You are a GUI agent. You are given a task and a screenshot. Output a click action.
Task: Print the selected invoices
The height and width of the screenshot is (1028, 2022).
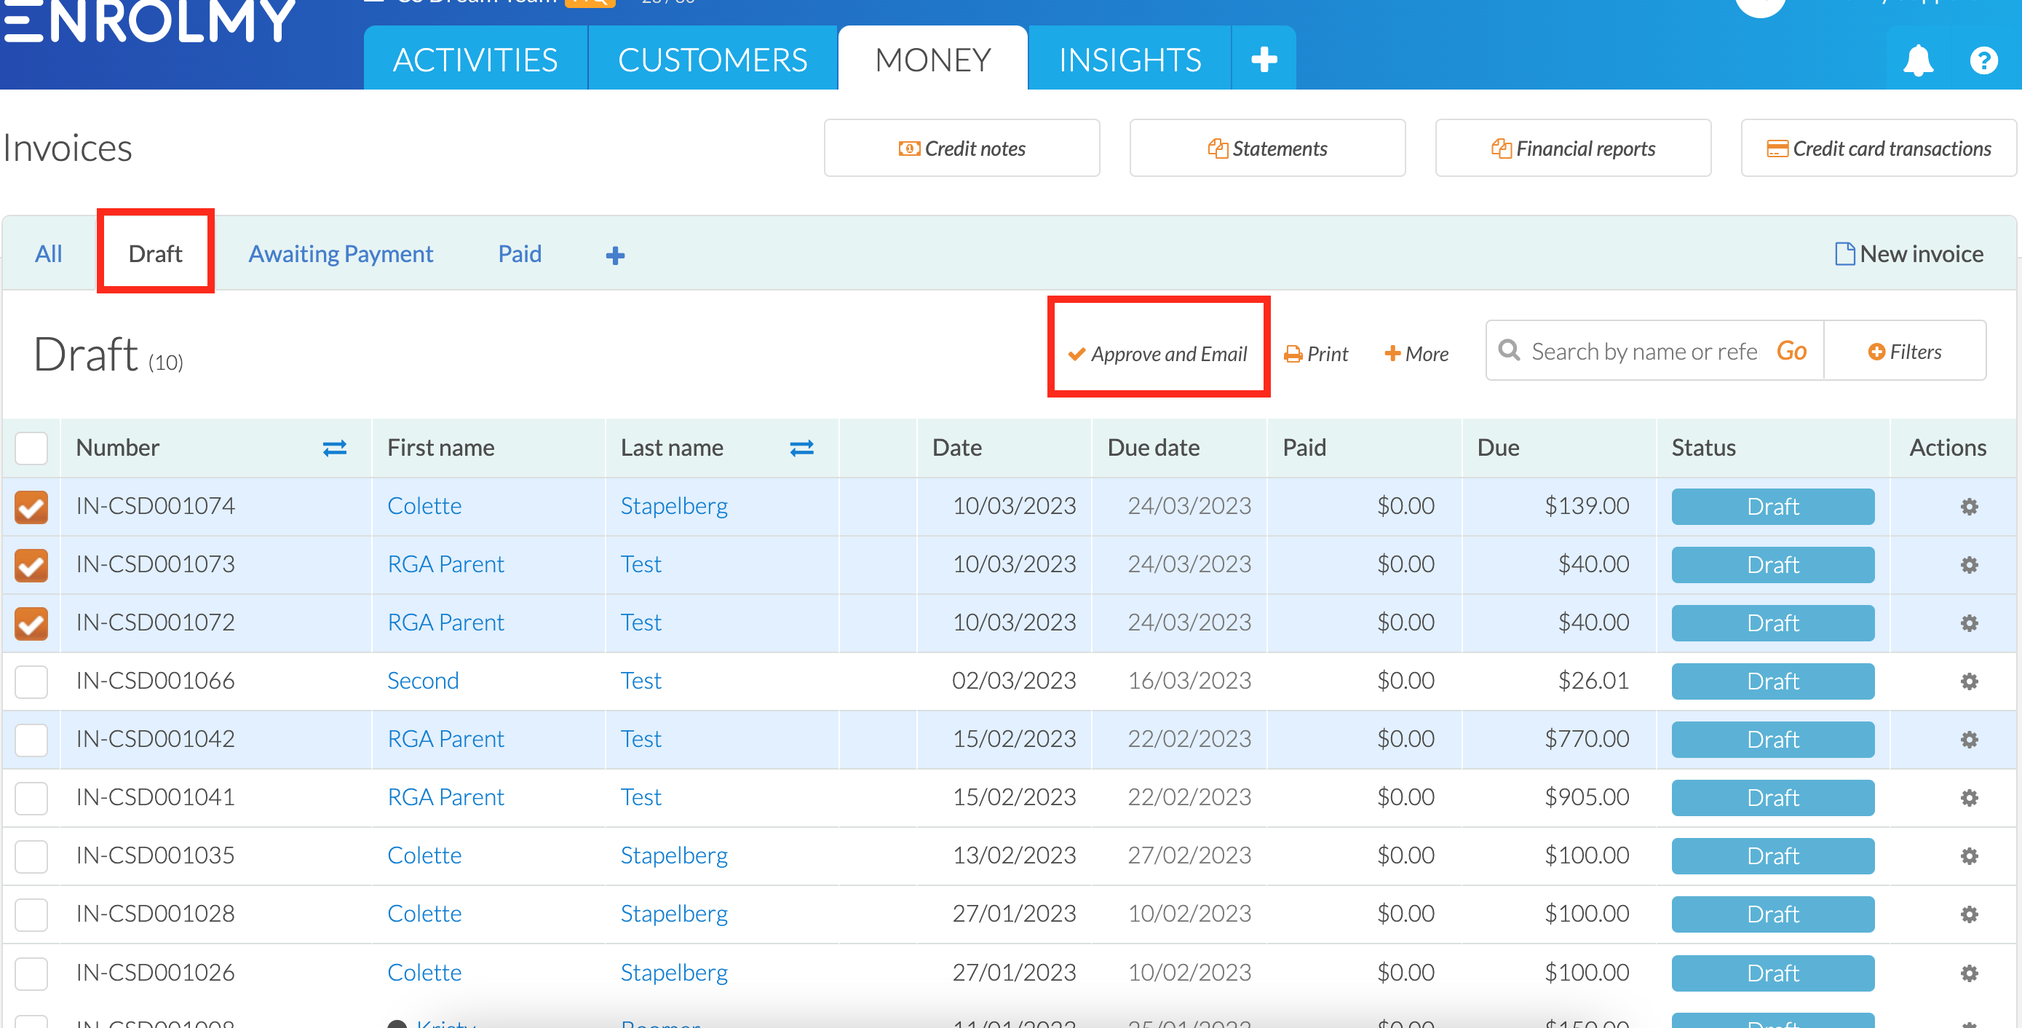(1317, 354)
